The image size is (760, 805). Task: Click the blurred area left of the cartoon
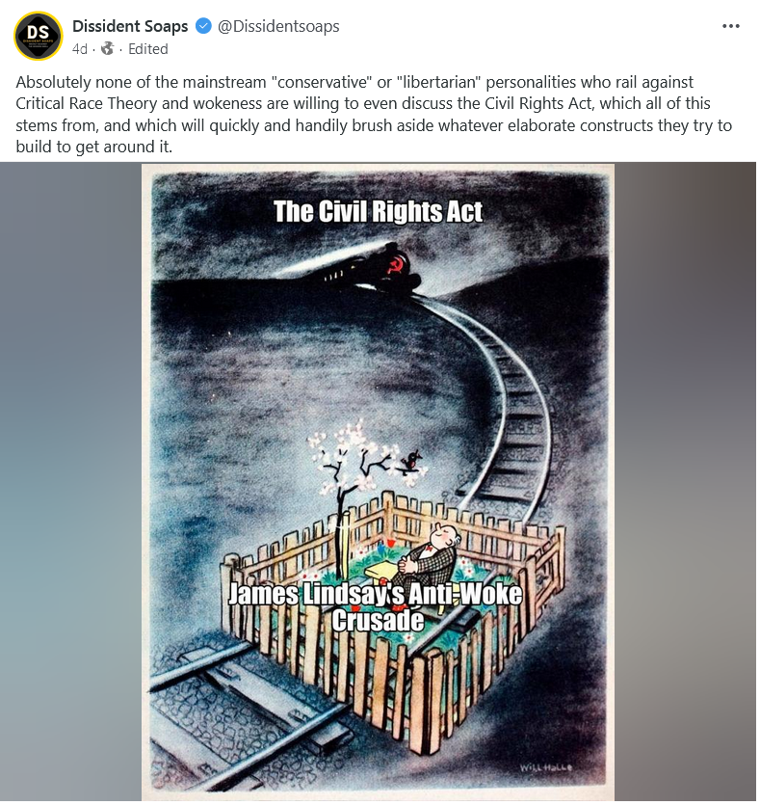click(x=70, y=482)
